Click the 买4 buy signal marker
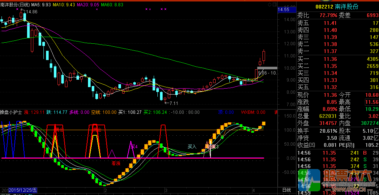This screenshot has width=379, height=195. [x=134, y=146]
